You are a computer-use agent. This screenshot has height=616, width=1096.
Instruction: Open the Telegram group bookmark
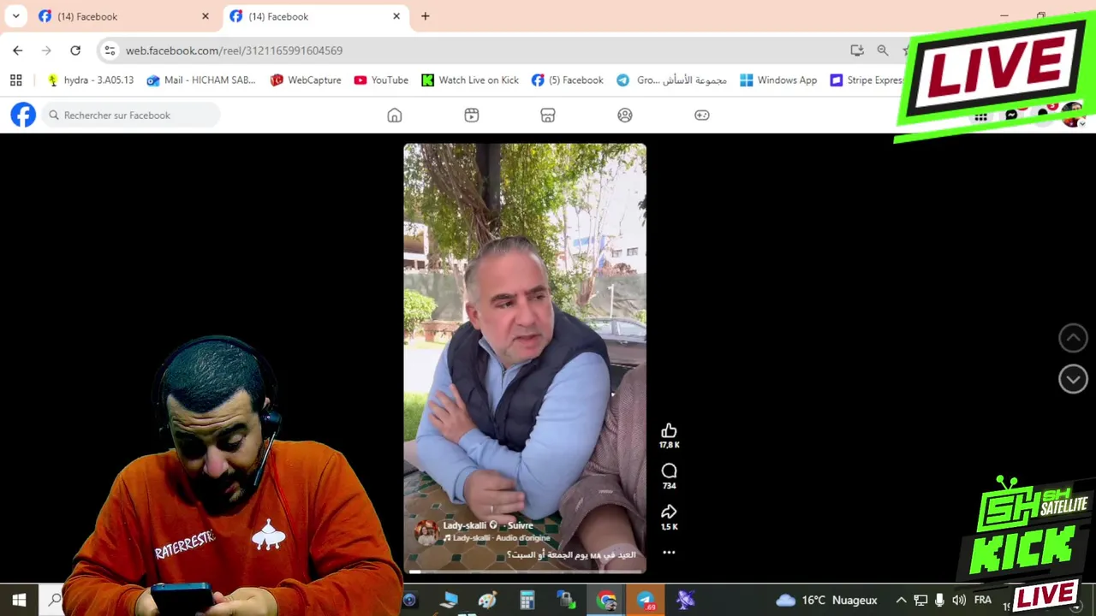click(x=671, y=80)
